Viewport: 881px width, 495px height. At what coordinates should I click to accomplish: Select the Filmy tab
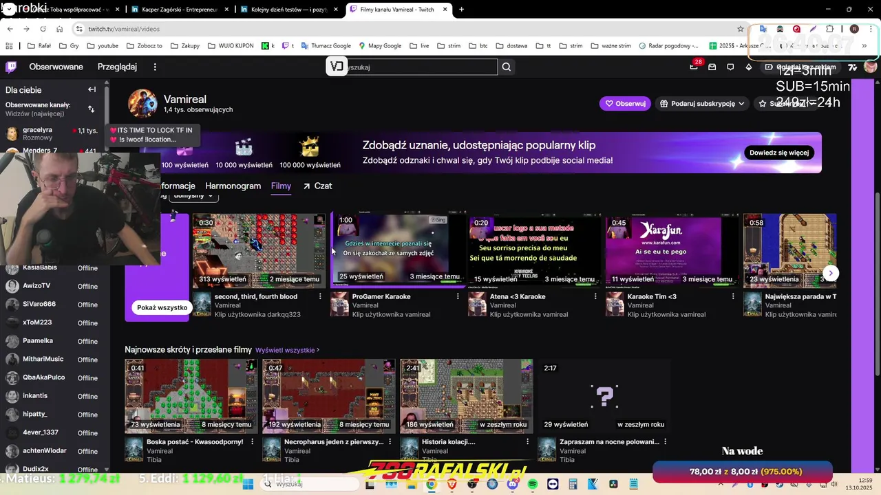(x=281, y=186)
